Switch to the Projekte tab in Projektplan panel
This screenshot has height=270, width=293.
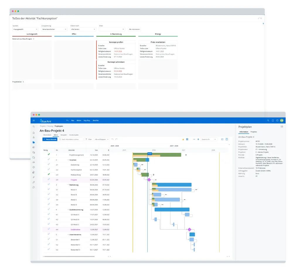[254, 132]
